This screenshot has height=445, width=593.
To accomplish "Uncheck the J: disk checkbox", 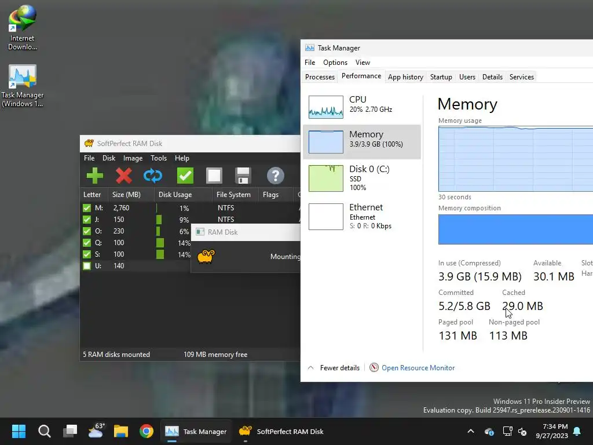I will pos(87,220).
